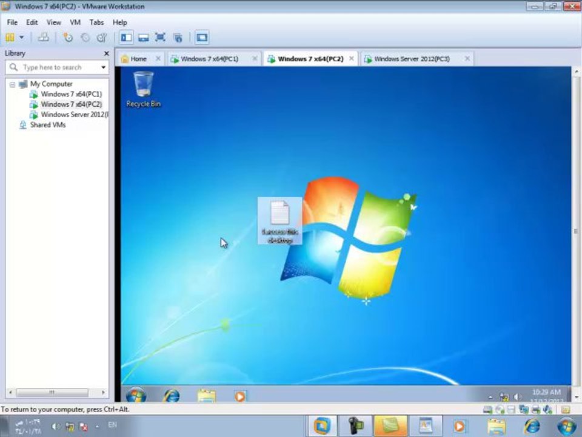Click the yellow Suspend/pause VM toolbar icon
This screenshot has height=437, width=582.
pyautogui.click(x=10, y=37)
